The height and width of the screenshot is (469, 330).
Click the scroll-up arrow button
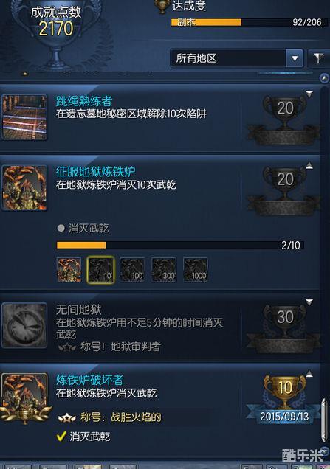click(324, 78)
